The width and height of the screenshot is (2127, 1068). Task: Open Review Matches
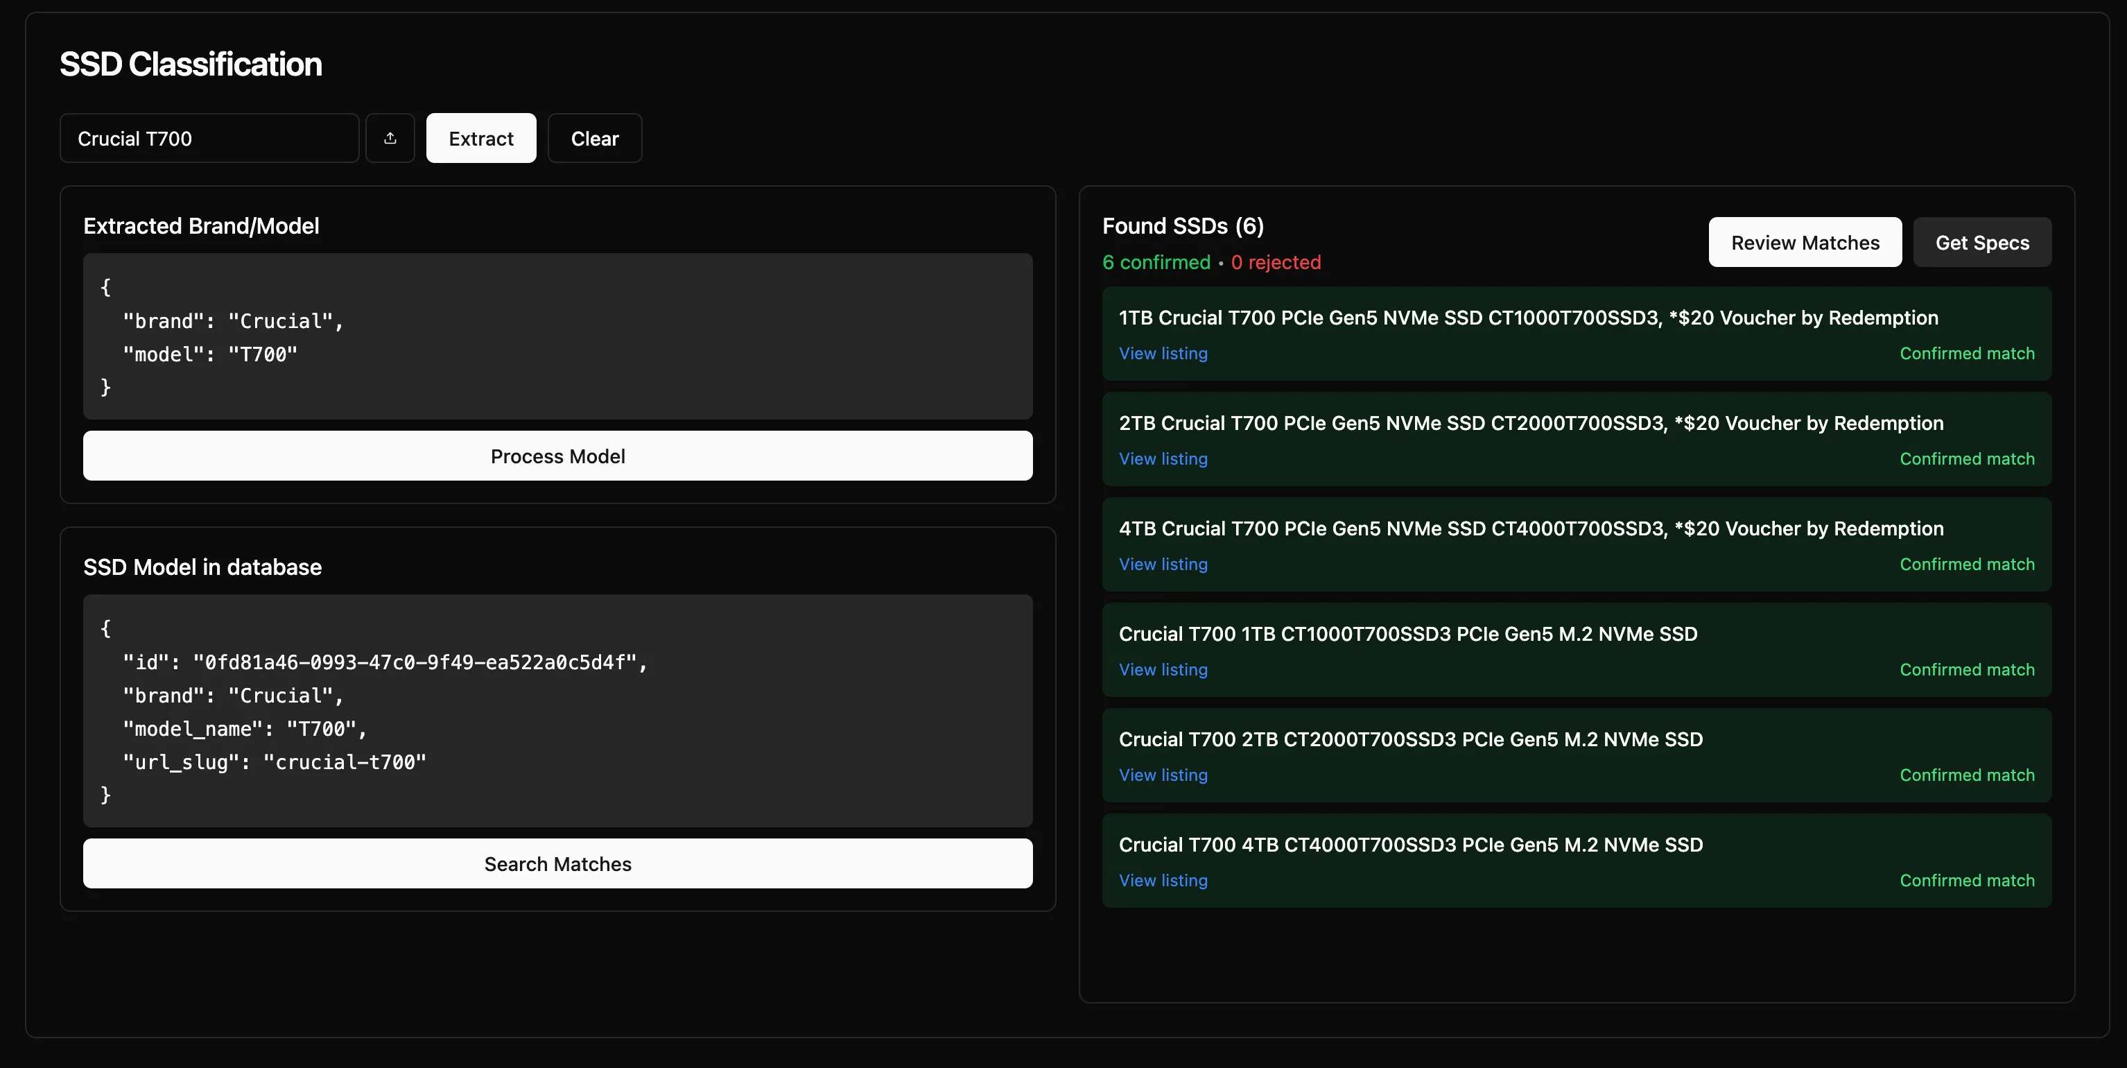click(1805, 242)
